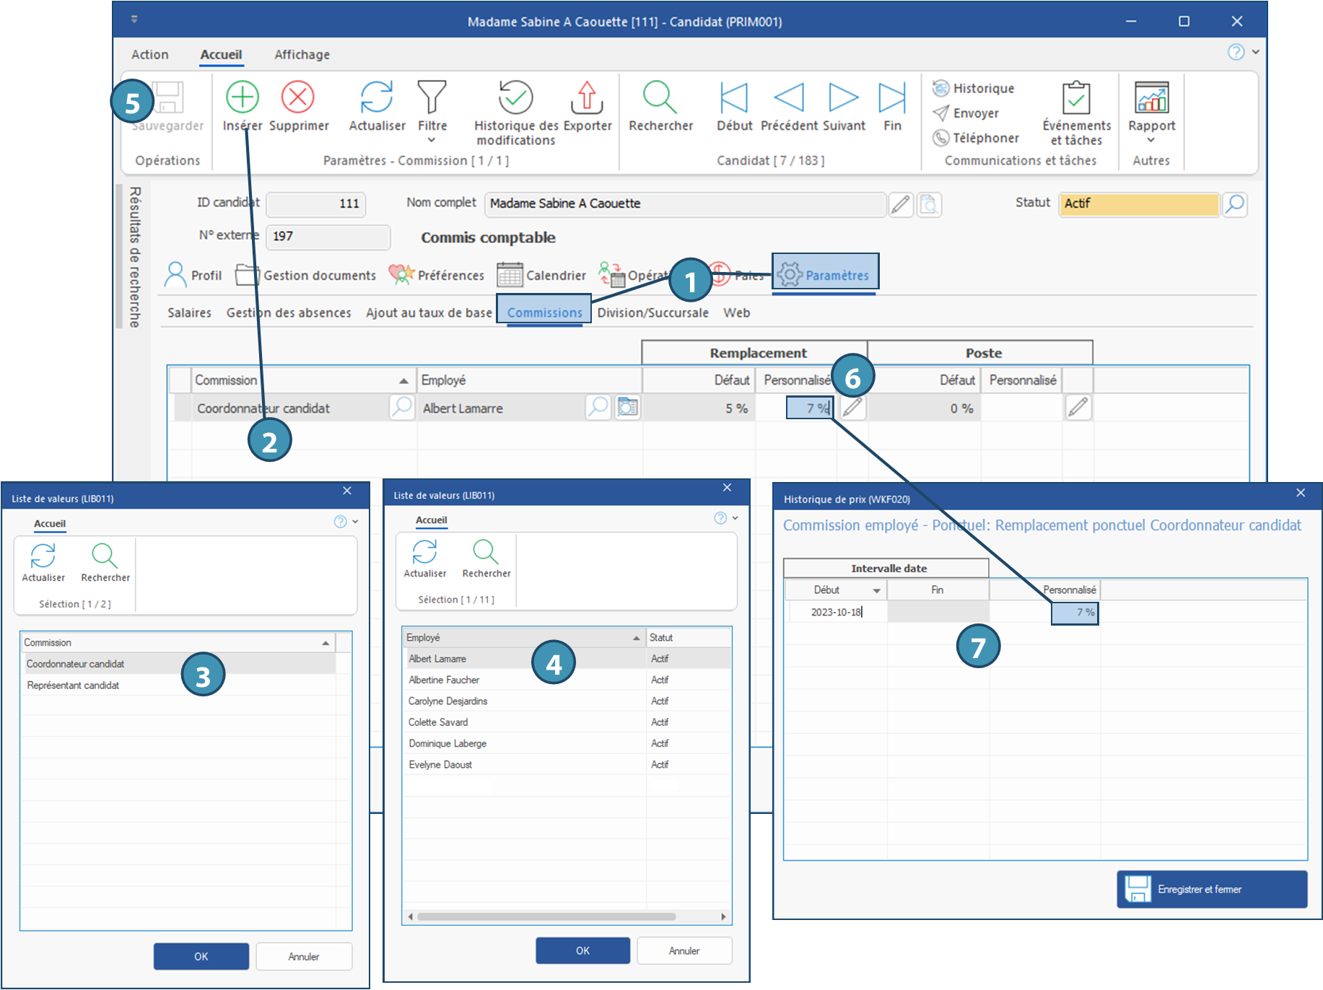
Task: Open the Début column dropdown arrow
Action: tap(876, 590)
